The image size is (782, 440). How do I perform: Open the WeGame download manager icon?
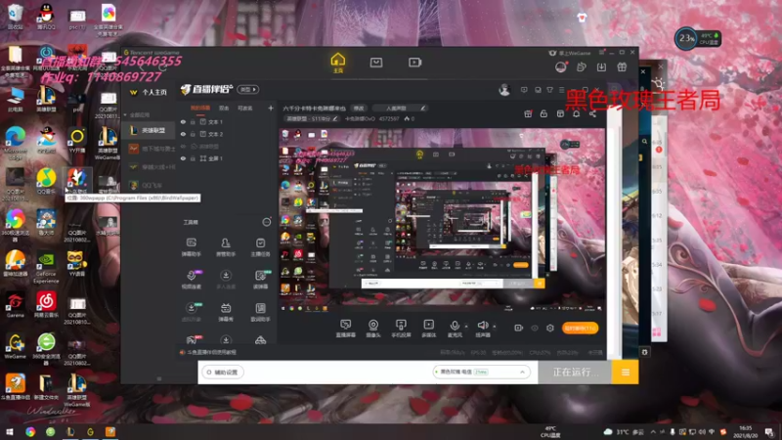[601, 66]
